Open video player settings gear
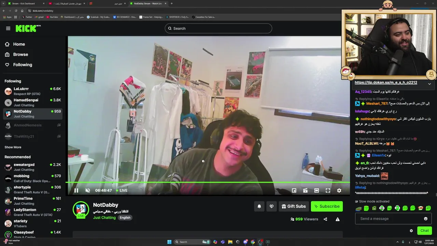Image resolution: width=437 pixels, height=246 pixels. pyautogui.click(x=339, y=190)
